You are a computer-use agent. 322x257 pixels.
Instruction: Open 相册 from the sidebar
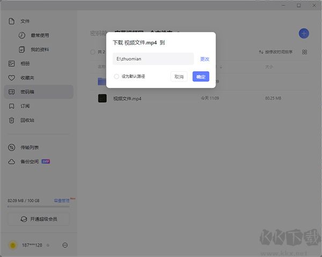pos(25,64)
